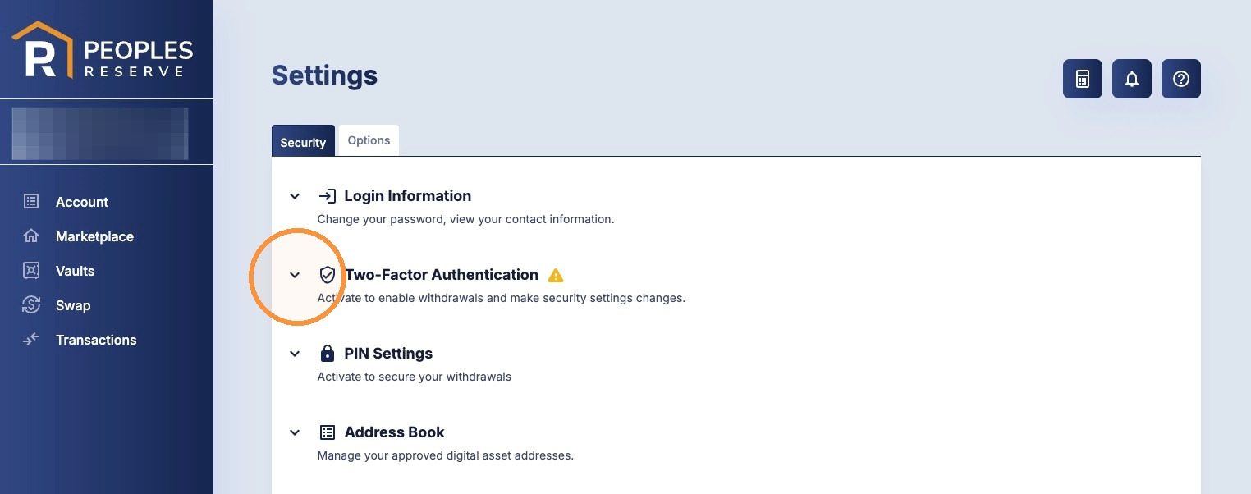Select the Security tab
This screenshot has width=1251, height=494.
303,141
